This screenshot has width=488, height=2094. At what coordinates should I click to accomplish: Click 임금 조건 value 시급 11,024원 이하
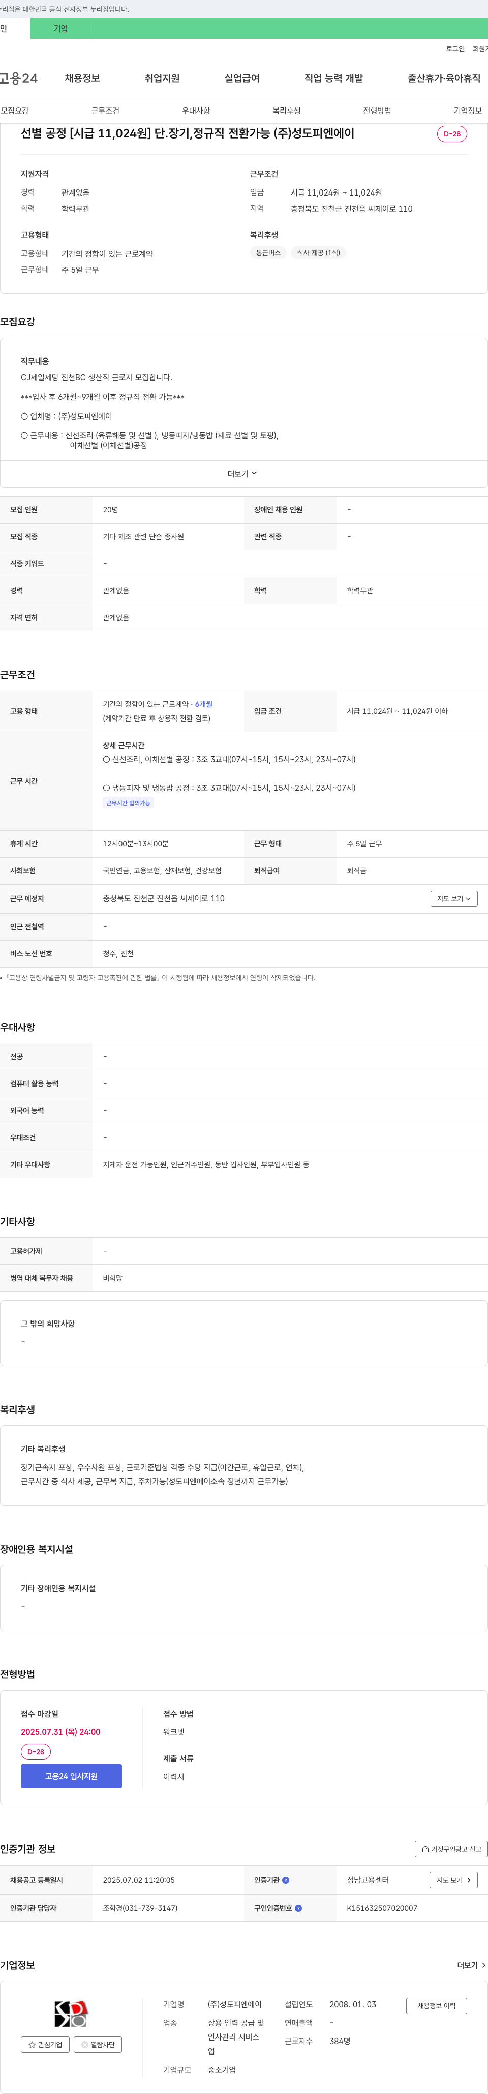click(397, 711)
